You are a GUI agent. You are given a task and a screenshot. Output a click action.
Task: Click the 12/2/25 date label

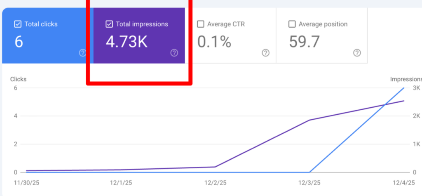tap(215, 182)
